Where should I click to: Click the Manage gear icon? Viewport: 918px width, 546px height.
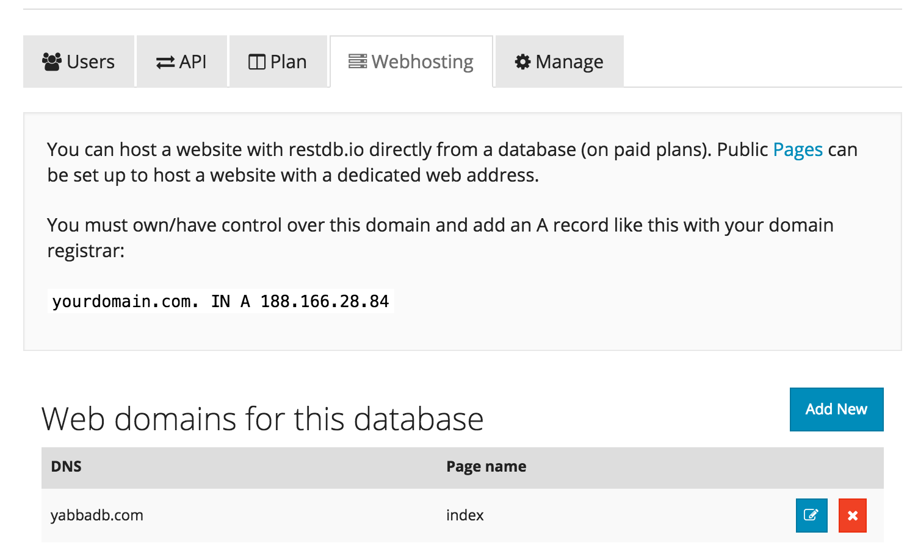pyautogui.click(x=522, y=62)
